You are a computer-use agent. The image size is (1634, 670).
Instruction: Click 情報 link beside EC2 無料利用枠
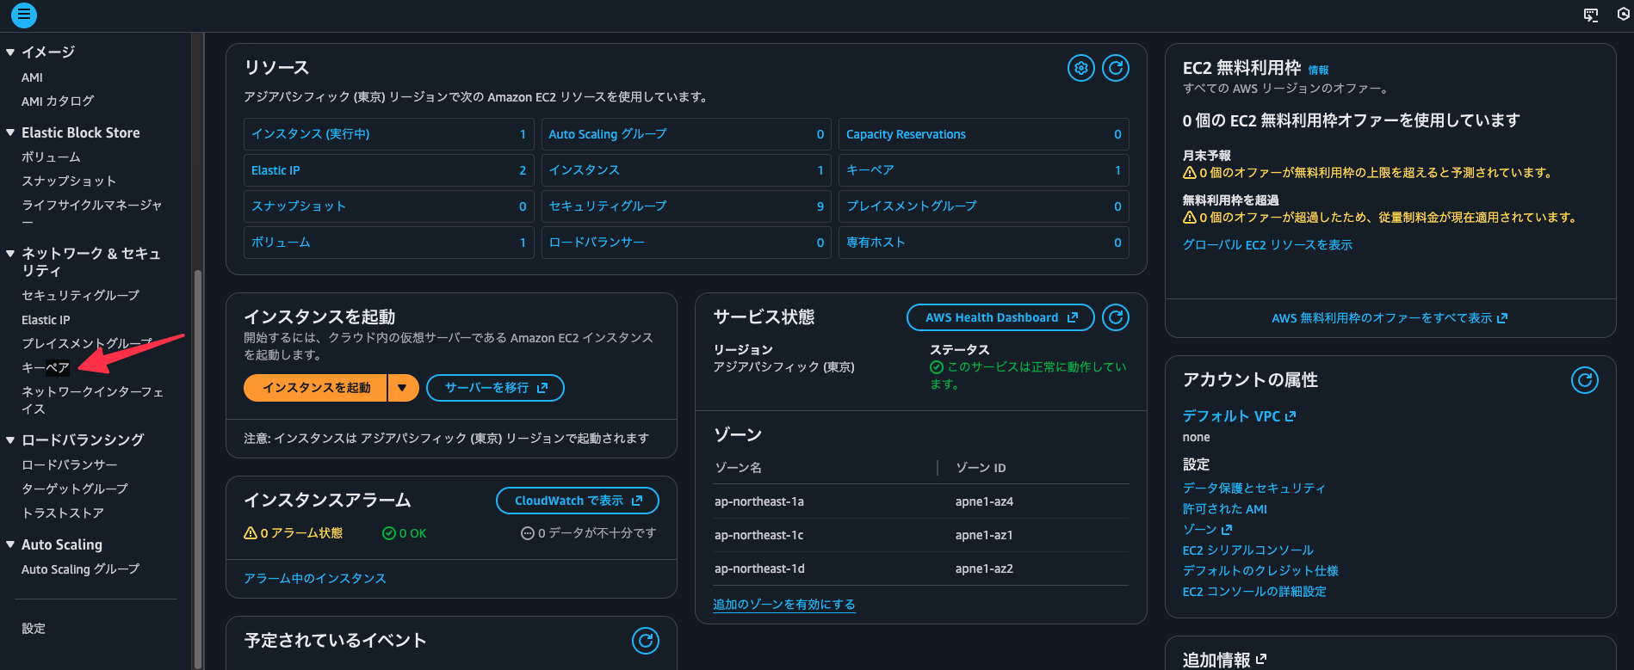tap(1318, 71)
